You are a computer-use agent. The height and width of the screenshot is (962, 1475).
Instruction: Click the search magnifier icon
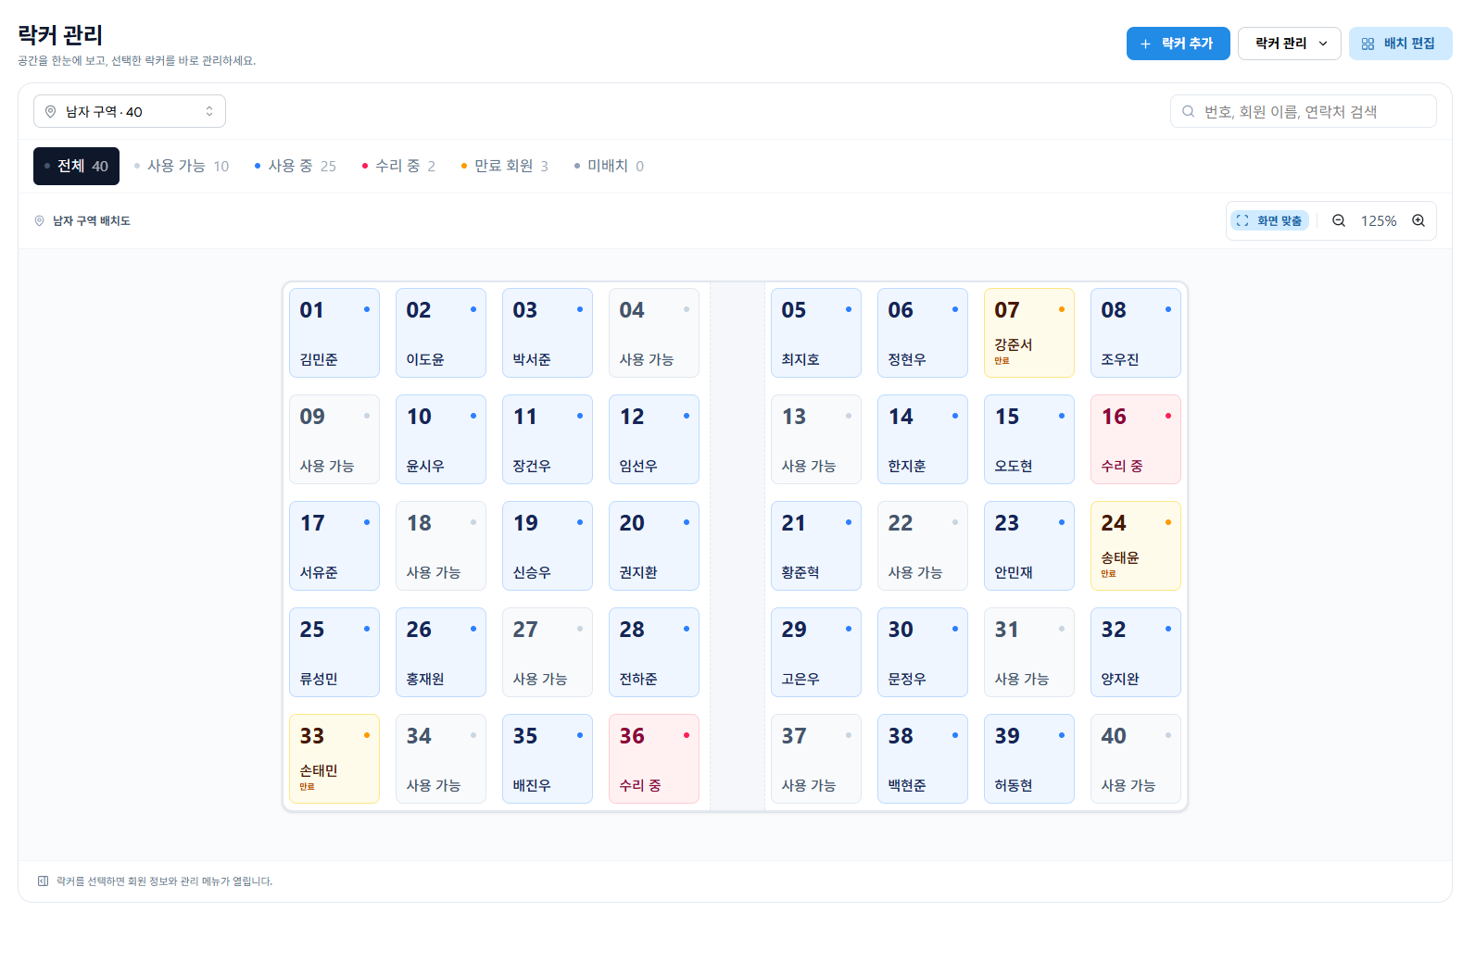pos(1189,112)
